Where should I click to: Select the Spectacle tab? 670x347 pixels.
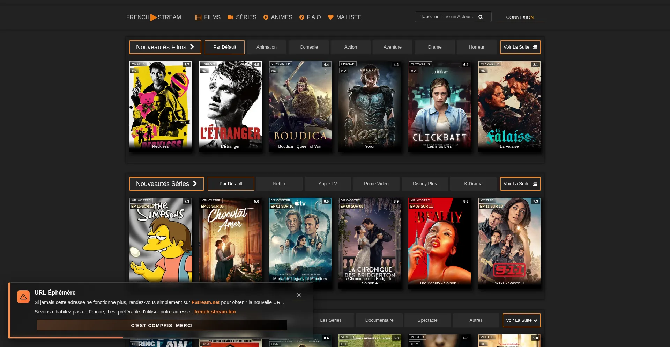point(427,320)
